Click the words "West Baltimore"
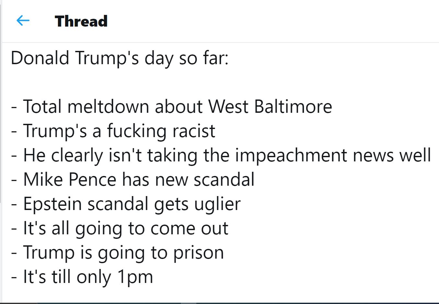439x304 pixels. (x=270, y=107)
